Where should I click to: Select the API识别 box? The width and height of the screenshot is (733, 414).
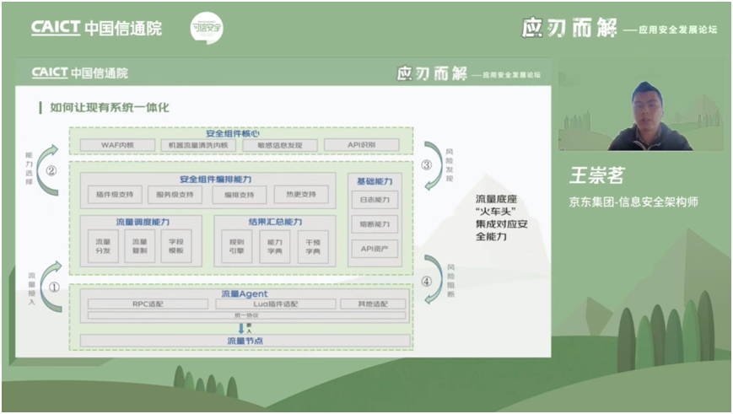tap(361, 145)
